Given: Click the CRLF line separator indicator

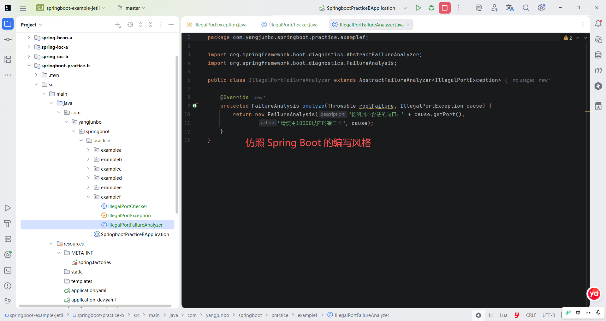Looking at the screenshot, I should pos(531,315).
